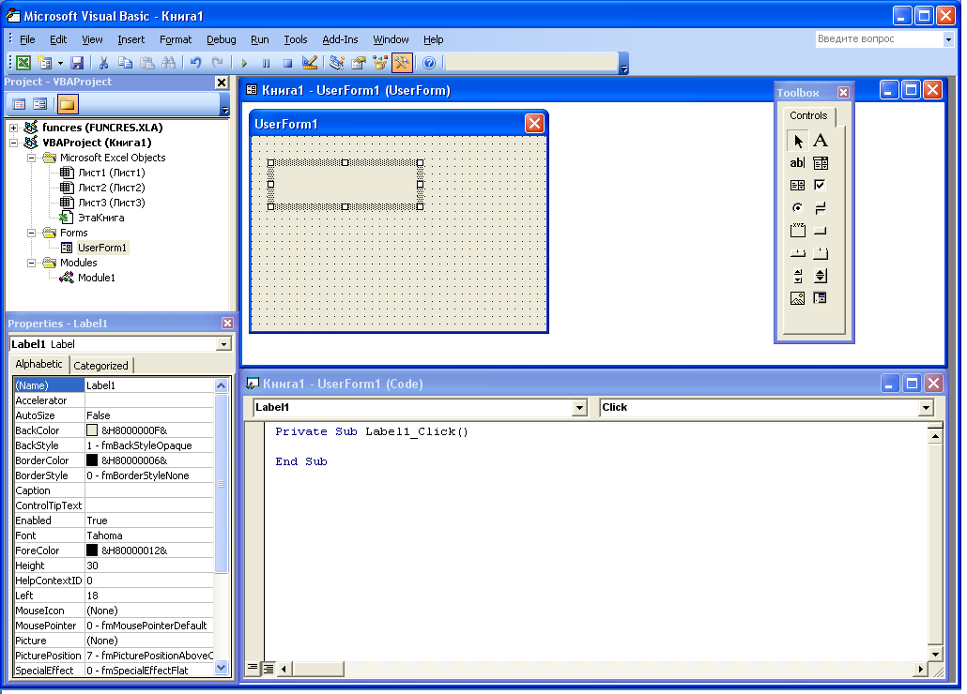Expand the funcres (FUNCRES.XLA) project node

click(13, 128)
